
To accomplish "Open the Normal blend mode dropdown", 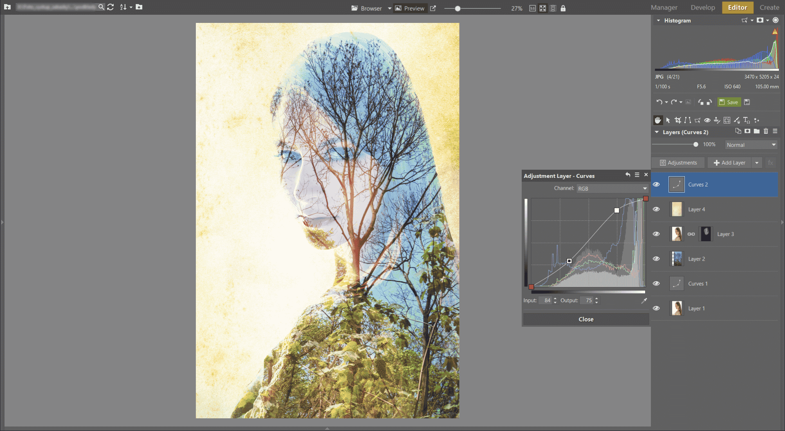I will [x=751, y=145].
